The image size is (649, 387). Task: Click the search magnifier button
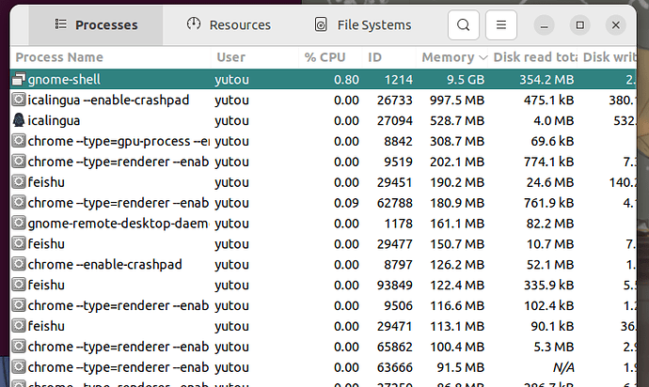click(x=464, y=25)
